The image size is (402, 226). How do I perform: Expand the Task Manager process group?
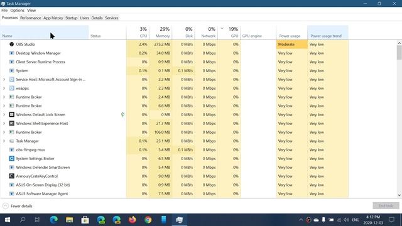[4, 141]
